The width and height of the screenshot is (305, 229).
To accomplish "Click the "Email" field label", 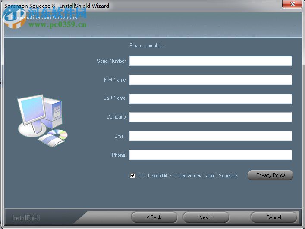I will [x=120, y=136].
